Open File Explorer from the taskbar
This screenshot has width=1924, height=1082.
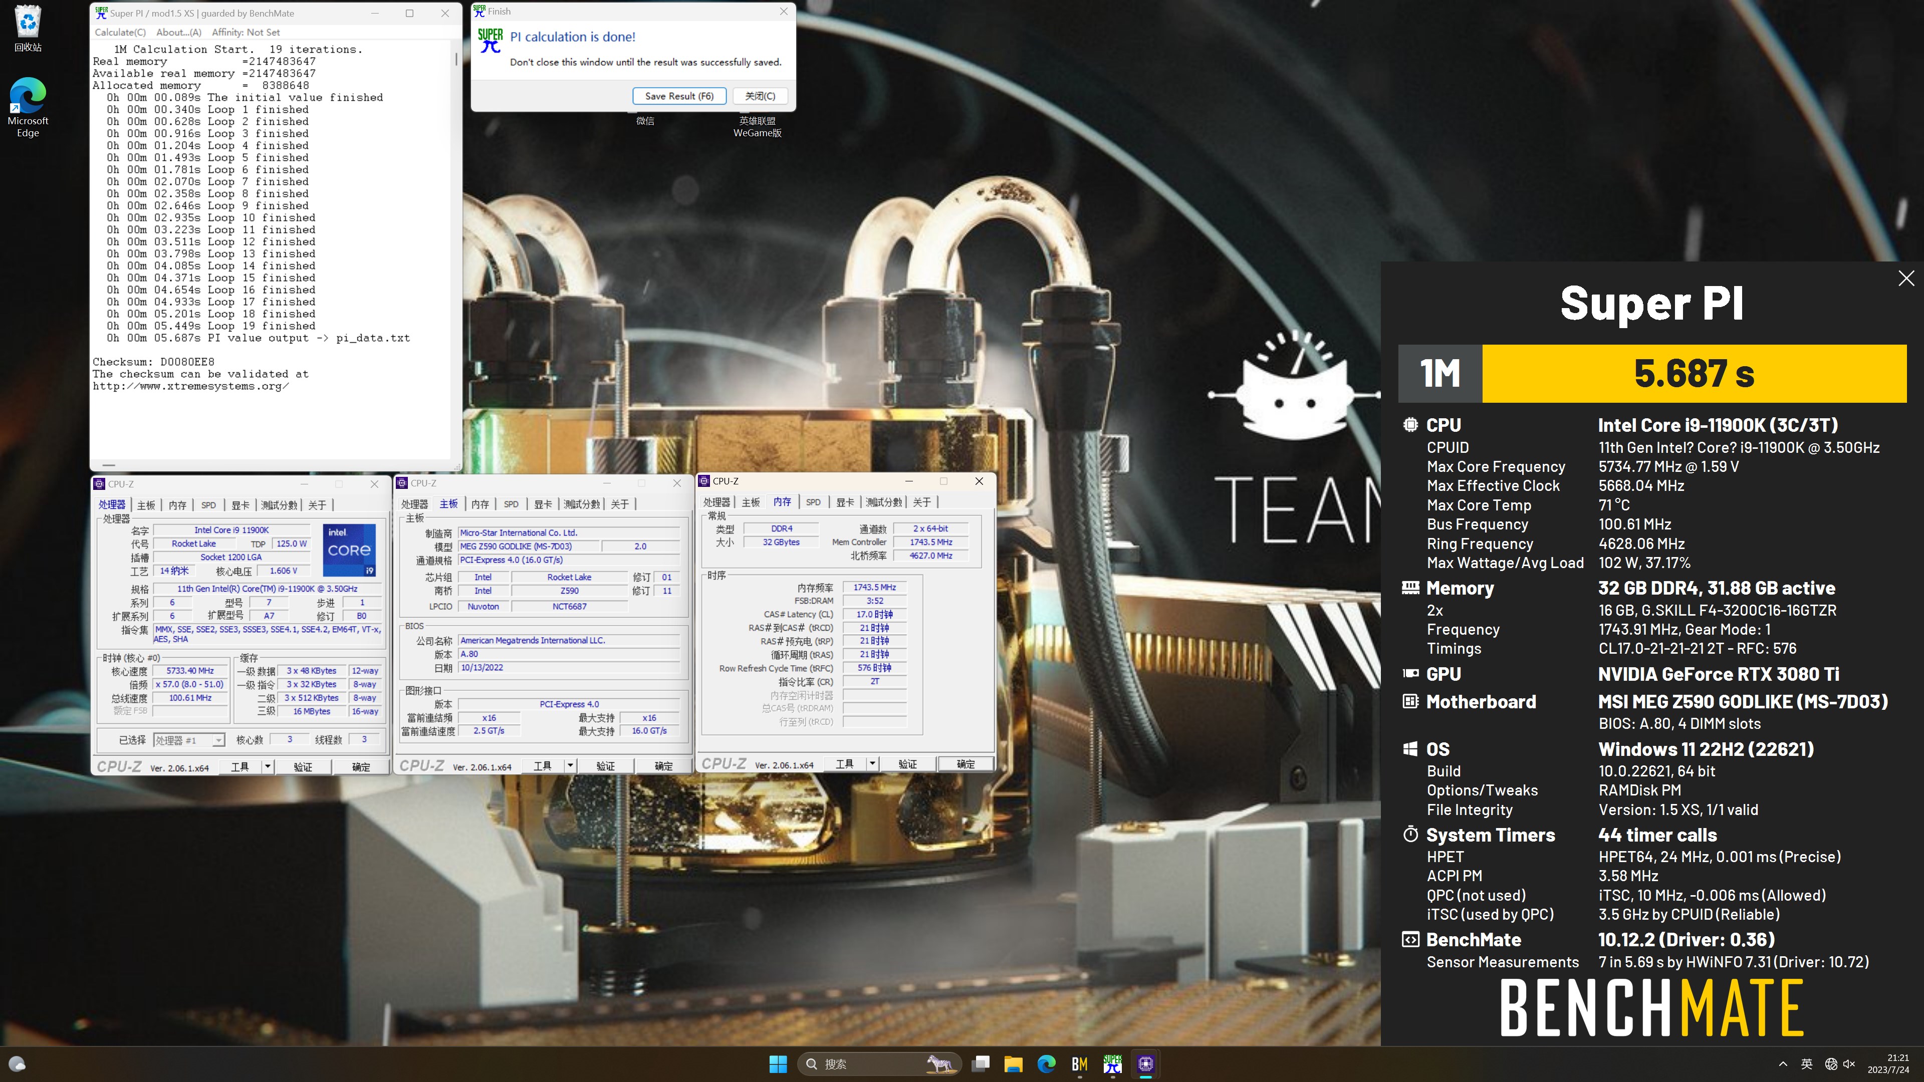click(1013, 1063)
